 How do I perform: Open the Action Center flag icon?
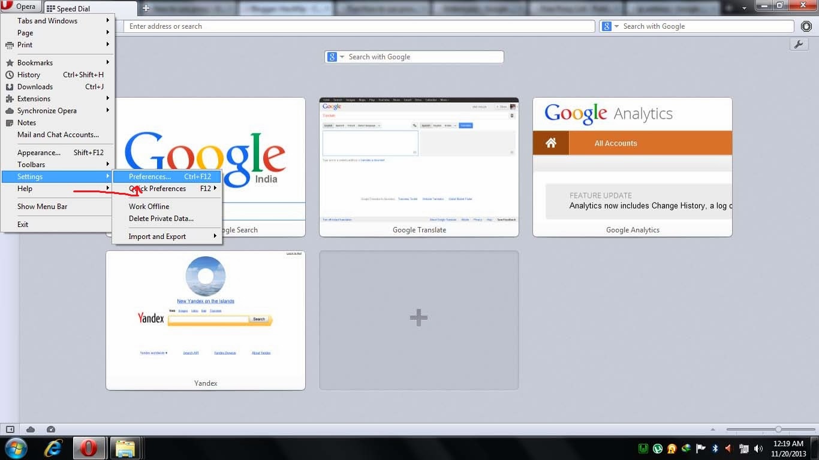point(701,448)
